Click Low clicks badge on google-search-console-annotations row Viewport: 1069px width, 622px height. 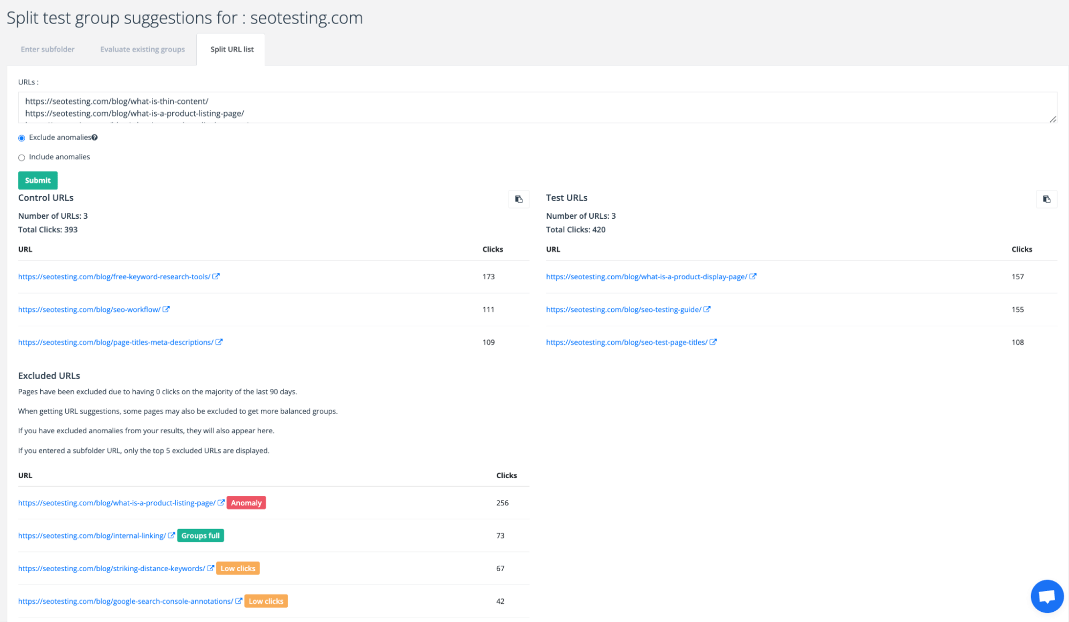266,601
